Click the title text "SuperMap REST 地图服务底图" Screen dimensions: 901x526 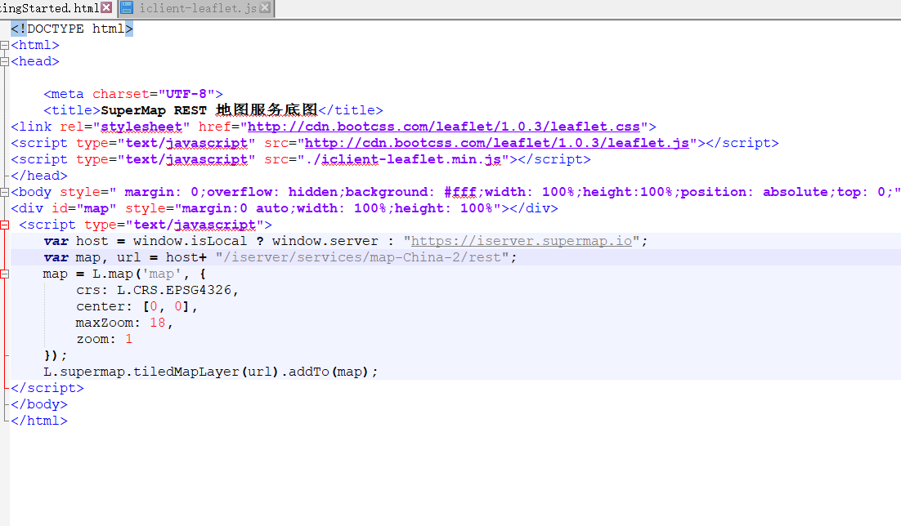209,110
